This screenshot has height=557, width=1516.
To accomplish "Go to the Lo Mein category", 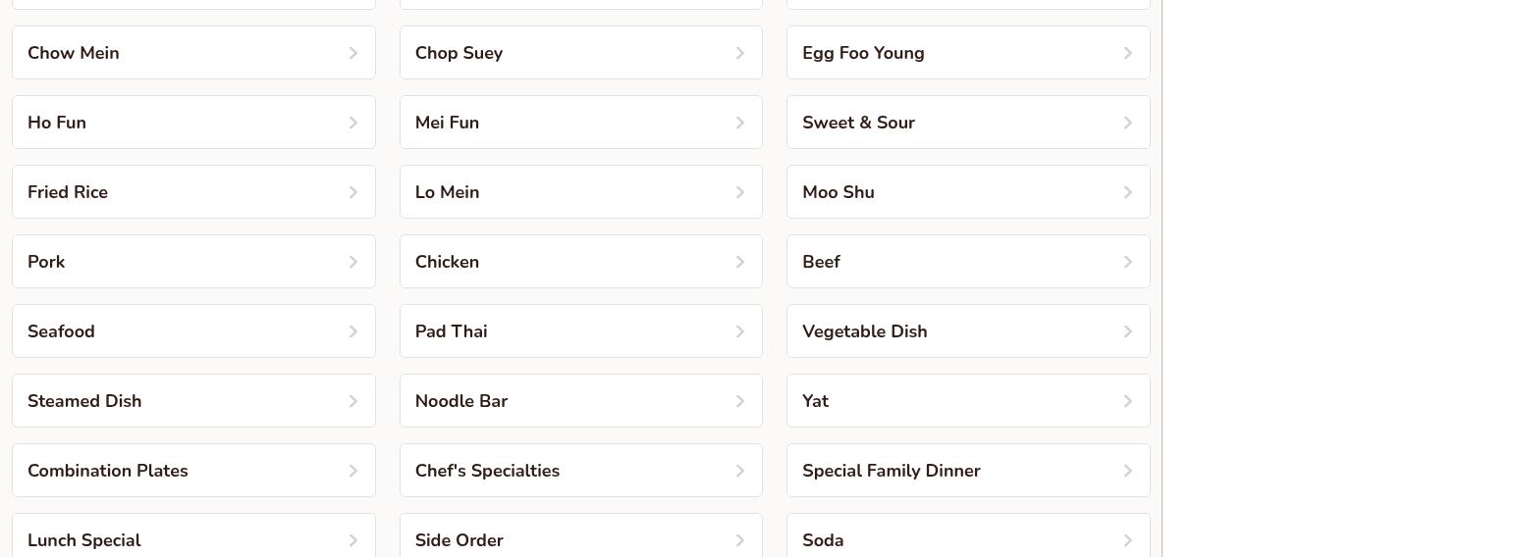I will click(580, 192).
